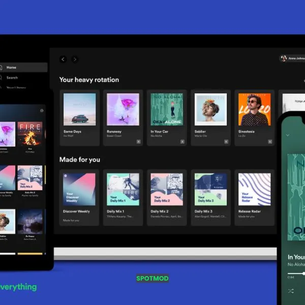Open the Sinestesia album card

[255, 117]
